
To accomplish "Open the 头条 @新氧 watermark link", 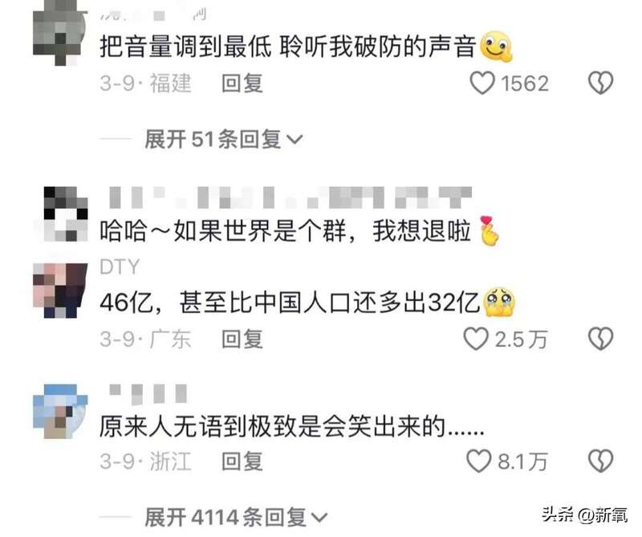I will (x=585, y=515).
